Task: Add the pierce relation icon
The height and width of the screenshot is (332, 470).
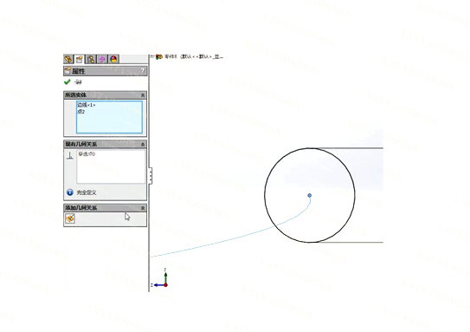Action: point(70,218)
